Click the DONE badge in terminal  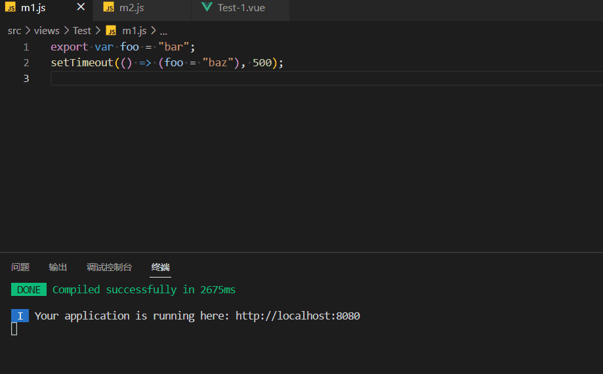click(29, 289)
